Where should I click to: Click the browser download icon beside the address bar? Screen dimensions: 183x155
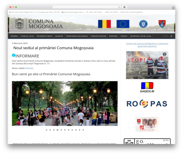(x=124, y=7)
